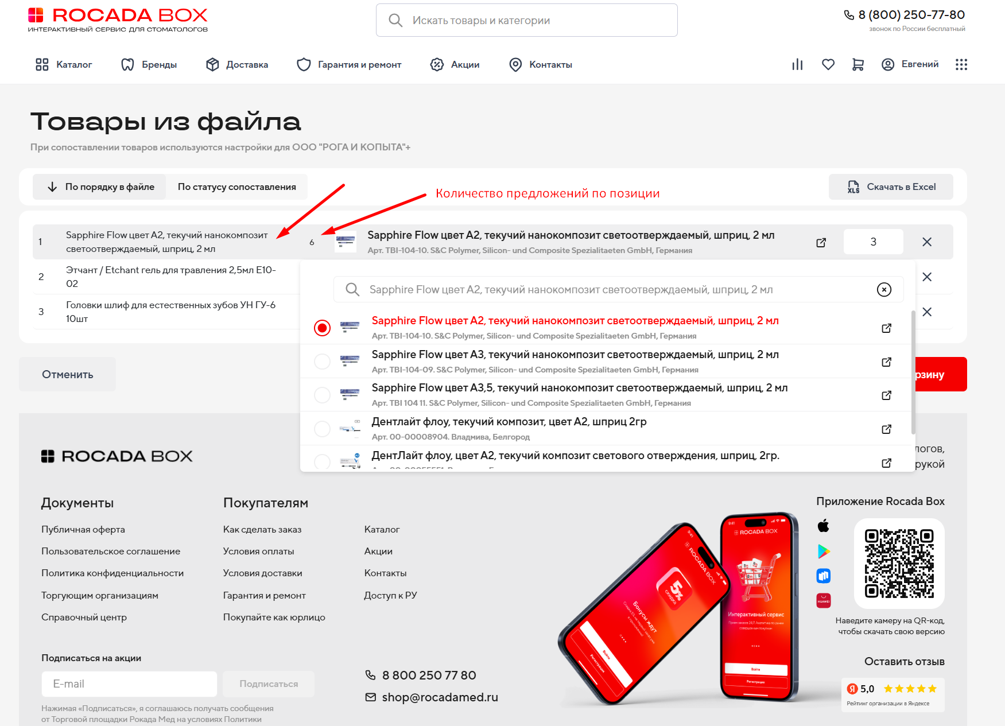Open Условия оплаты footer link
The image size is (1005, 726).
[x=258, y=551]
